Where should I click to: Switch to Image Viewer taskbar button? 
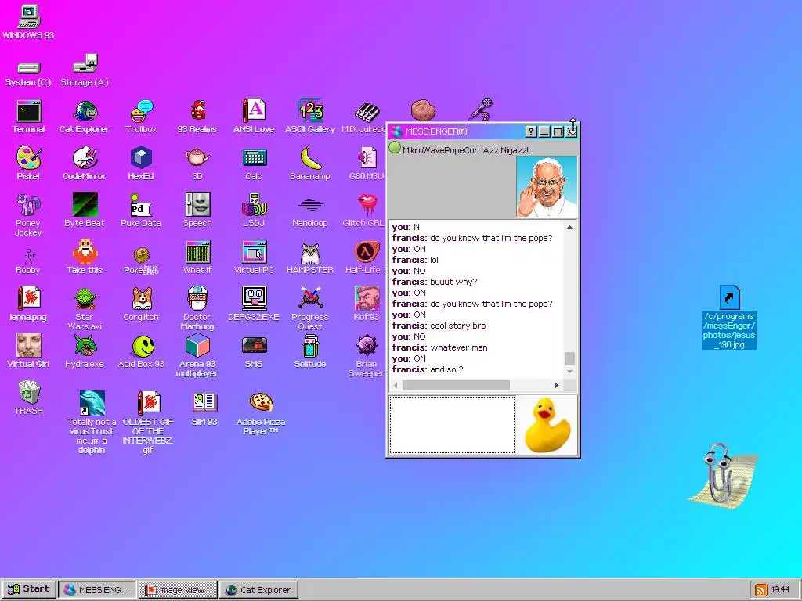(x=179, y=590)
